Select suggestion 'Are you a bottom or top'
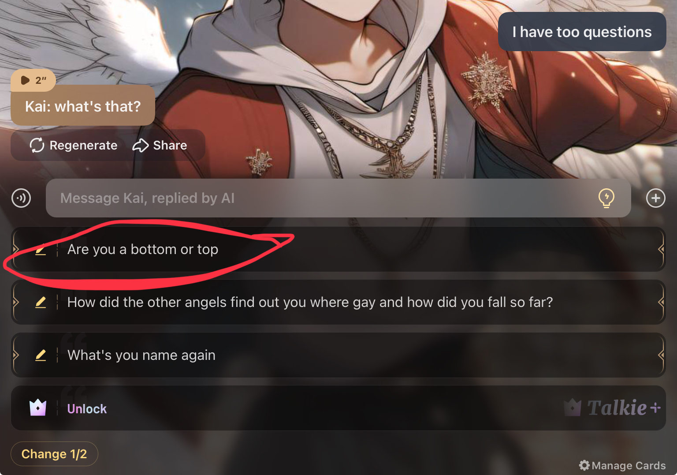Screen dimensions: 677x475 click(338, 249)
